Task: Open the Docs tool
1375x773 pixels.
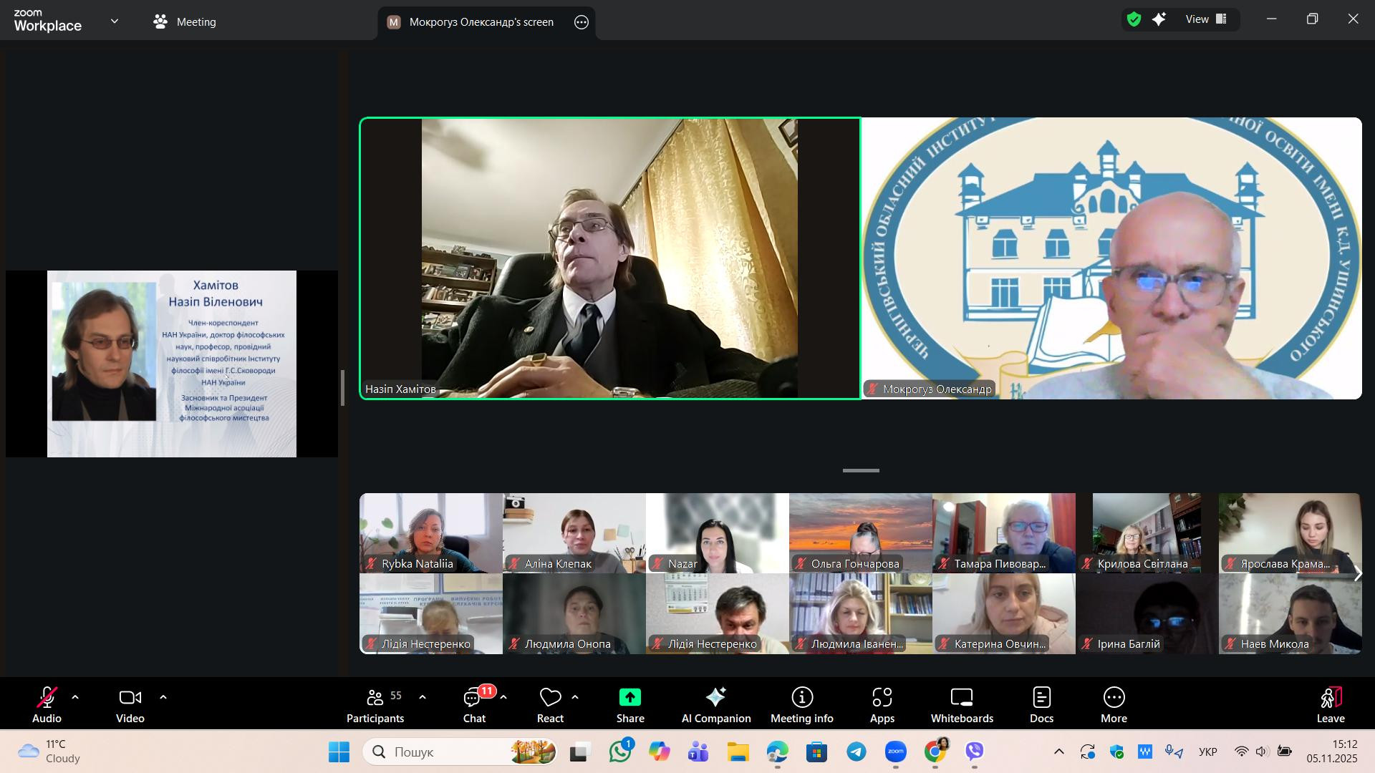Action: tap(1041, 705)
